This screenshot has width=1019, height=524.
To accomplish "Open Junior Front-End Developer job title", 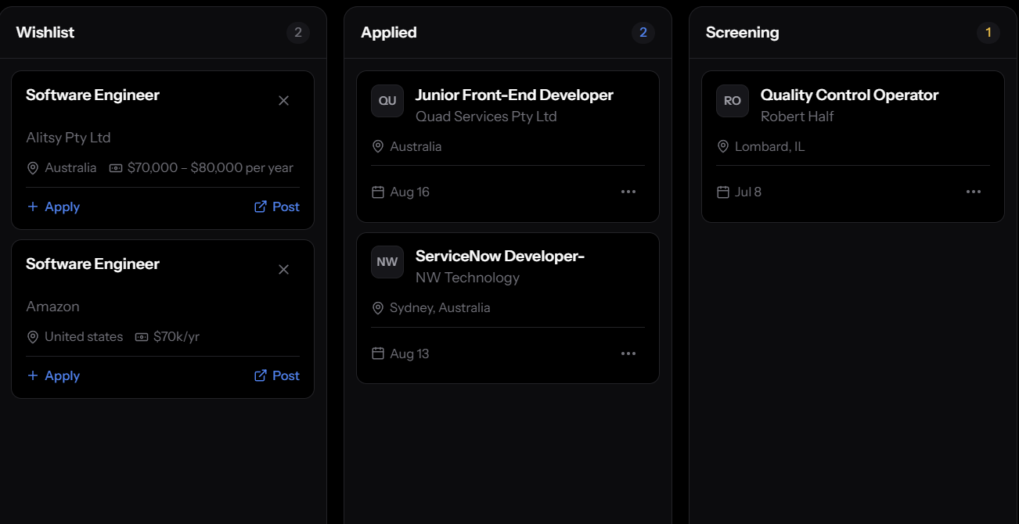I will (514, 95).
